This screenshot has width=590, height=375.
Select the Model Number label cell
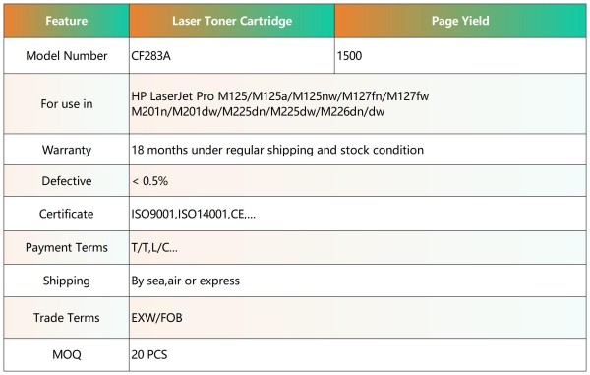tap(67, 56)
